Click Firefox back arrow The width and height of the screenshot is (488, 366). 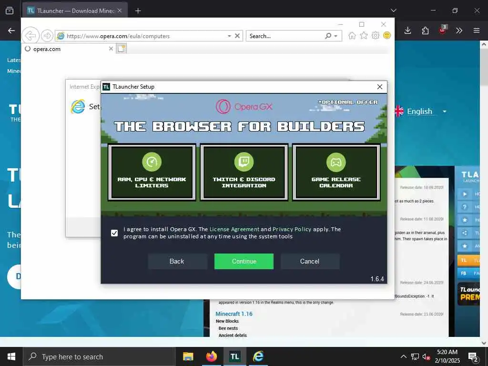point(11,30)
